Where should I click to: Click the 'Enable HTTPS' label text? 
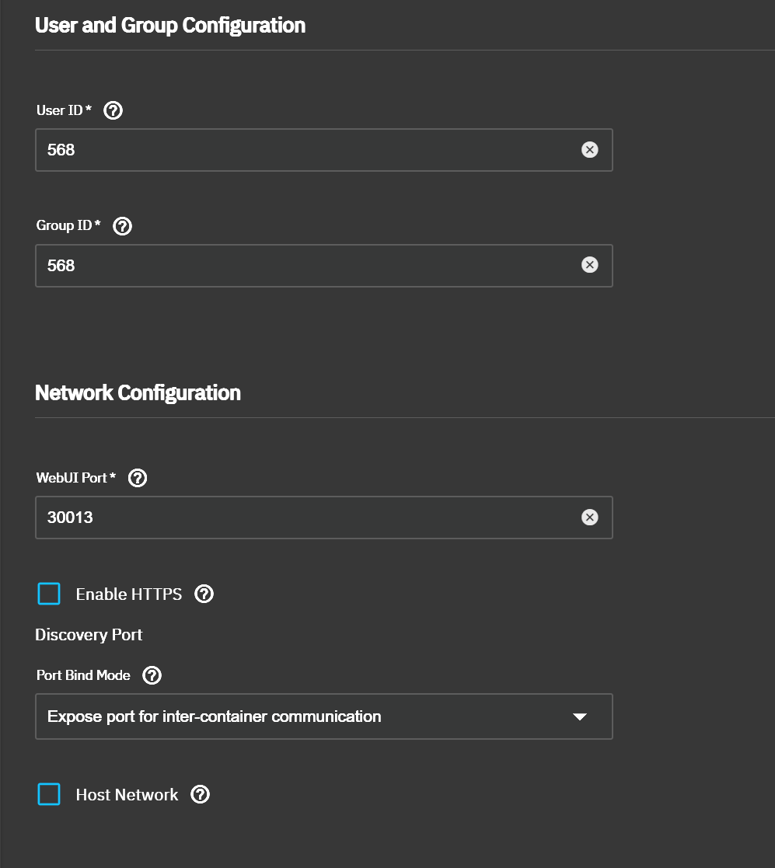pos(129,594)
